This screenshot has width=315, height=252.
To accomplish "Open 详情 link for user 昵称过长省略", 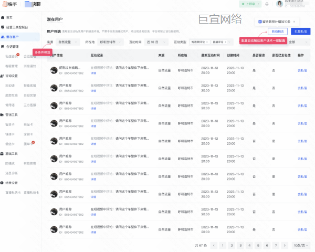I will [93, 73].
